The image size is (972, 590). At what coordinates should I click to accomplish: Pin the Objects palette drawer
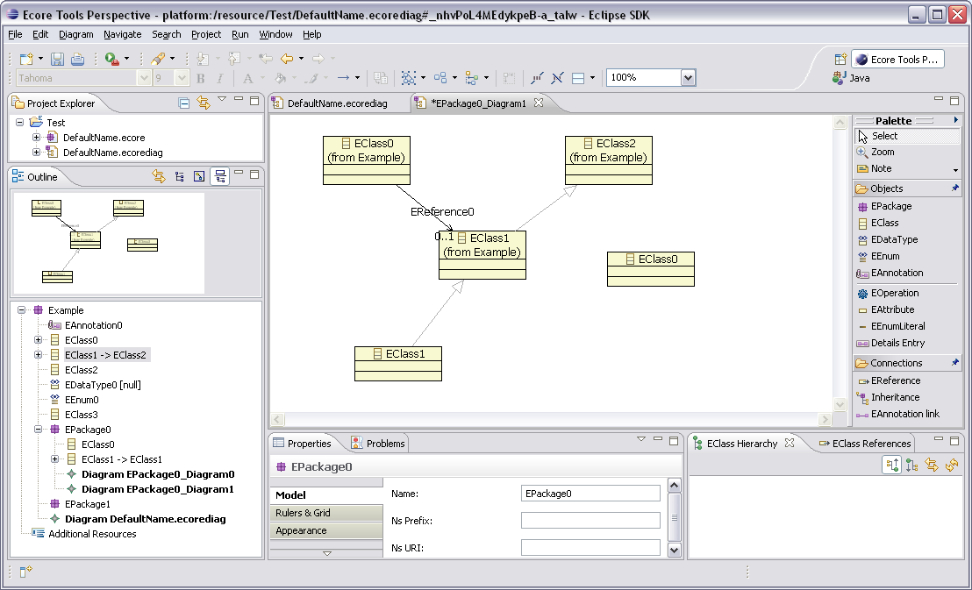coord(954,188)
